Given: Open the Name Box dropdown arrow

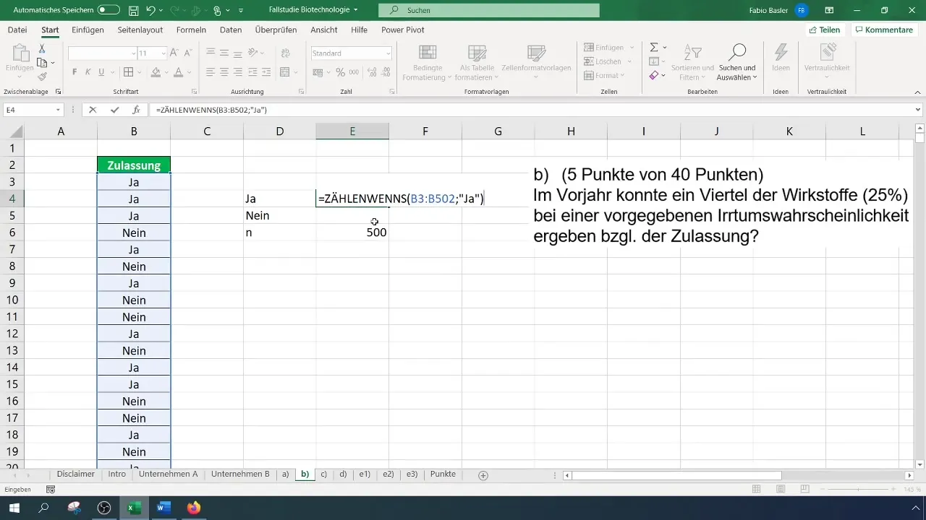Looking at the screenshot, I should tap(59, 110).
